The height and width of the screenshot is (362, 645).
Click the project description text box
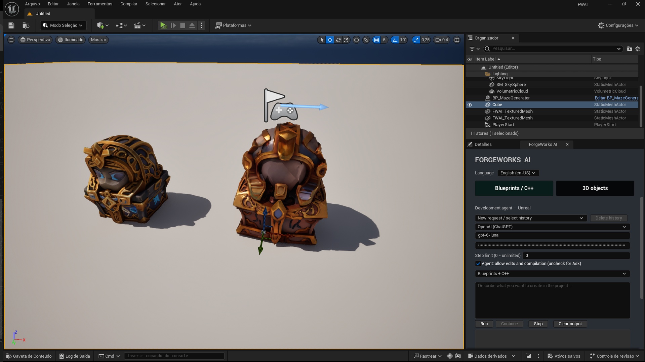pyautogui.click(x=552, y=300)
